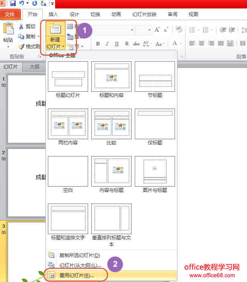The height and width of the screenshot is (282, 247).
Task: Open the font color A dropdown
Action: coord(177,44)
